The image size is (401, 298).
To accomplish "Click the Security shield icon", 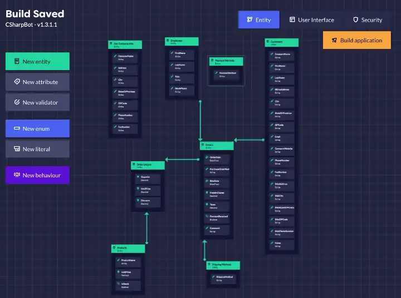I will pyautogui.click(x=355, y=20).
